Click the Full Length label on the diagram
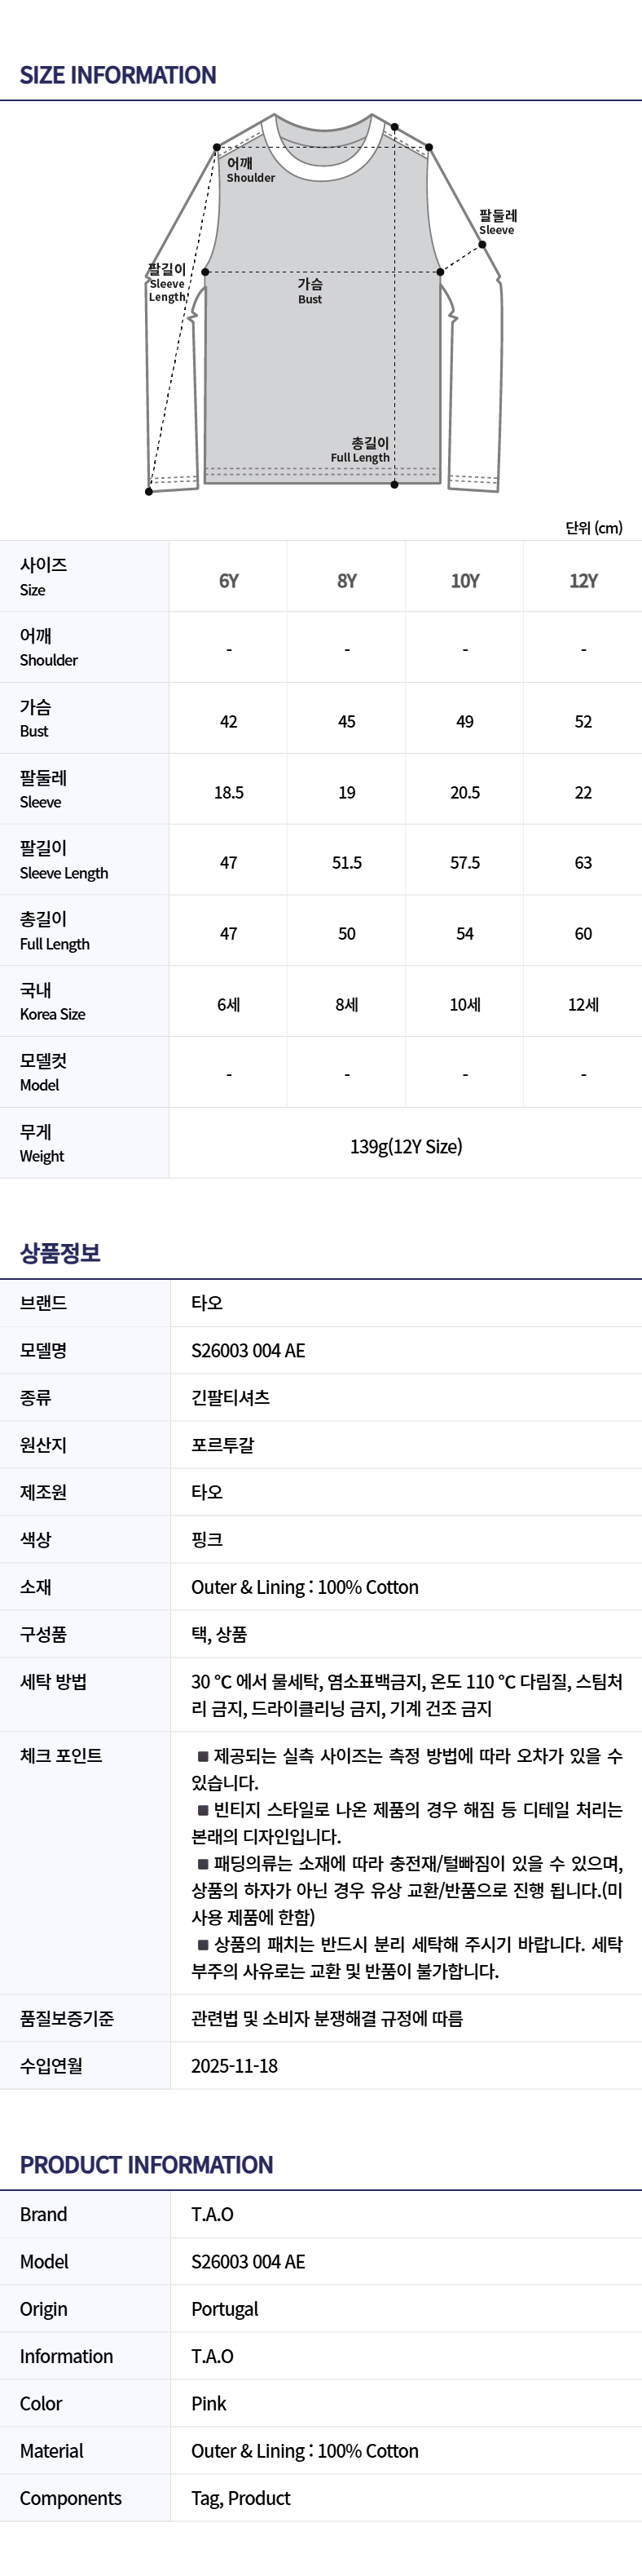Image resolution: width=642 pixels, height=2576 pixels. click(362, 450)
